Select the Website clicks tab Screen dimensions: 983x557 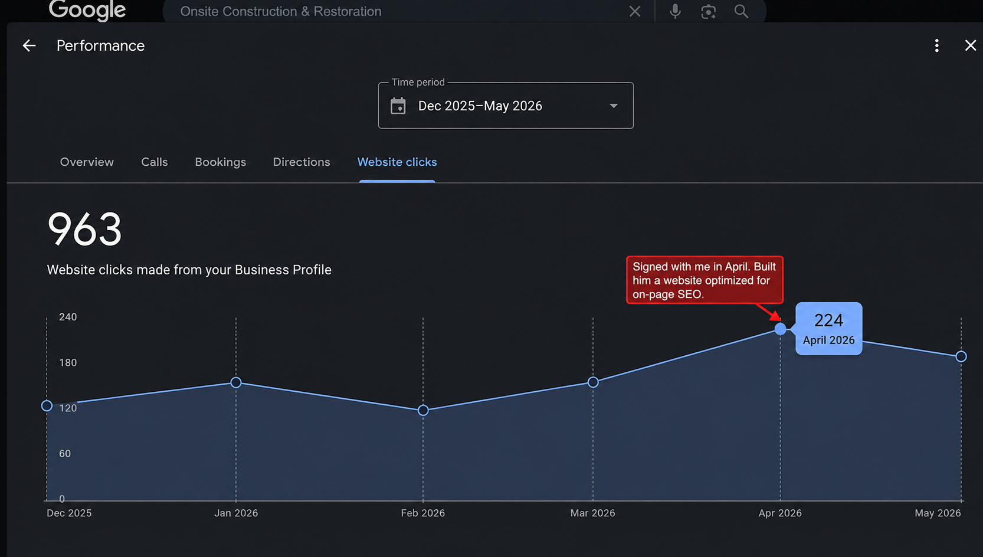tap(397, 162)
